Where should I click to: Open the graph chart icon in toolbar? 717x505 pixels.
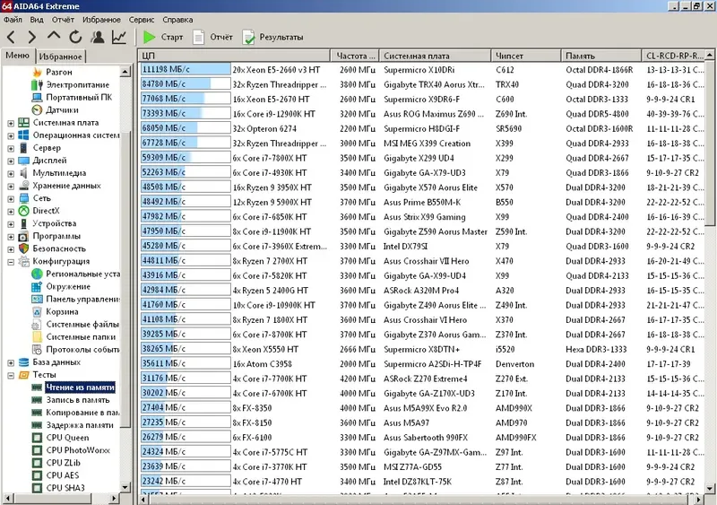(119, 37)
